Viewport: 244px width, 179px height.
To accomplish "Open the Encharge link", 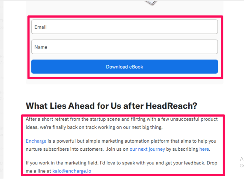I will [36, 141].
